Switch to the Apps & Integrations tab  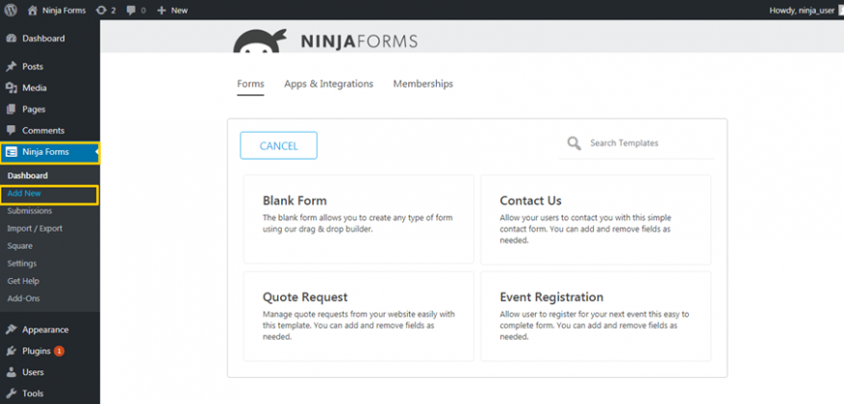coord(329,84)
